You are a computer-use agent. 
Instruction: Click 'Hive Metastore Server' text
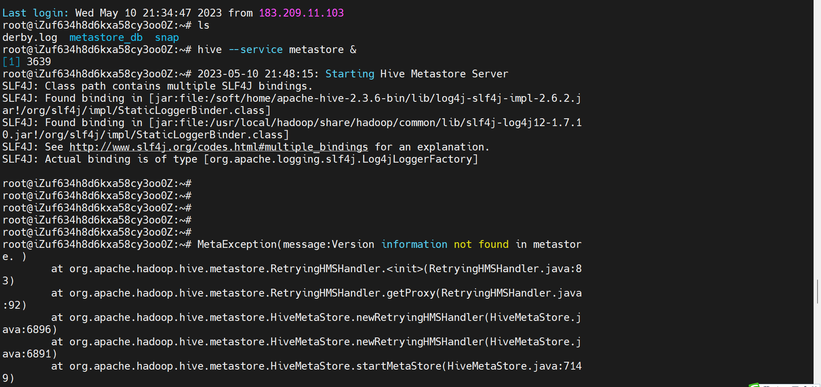coord(444,74)
